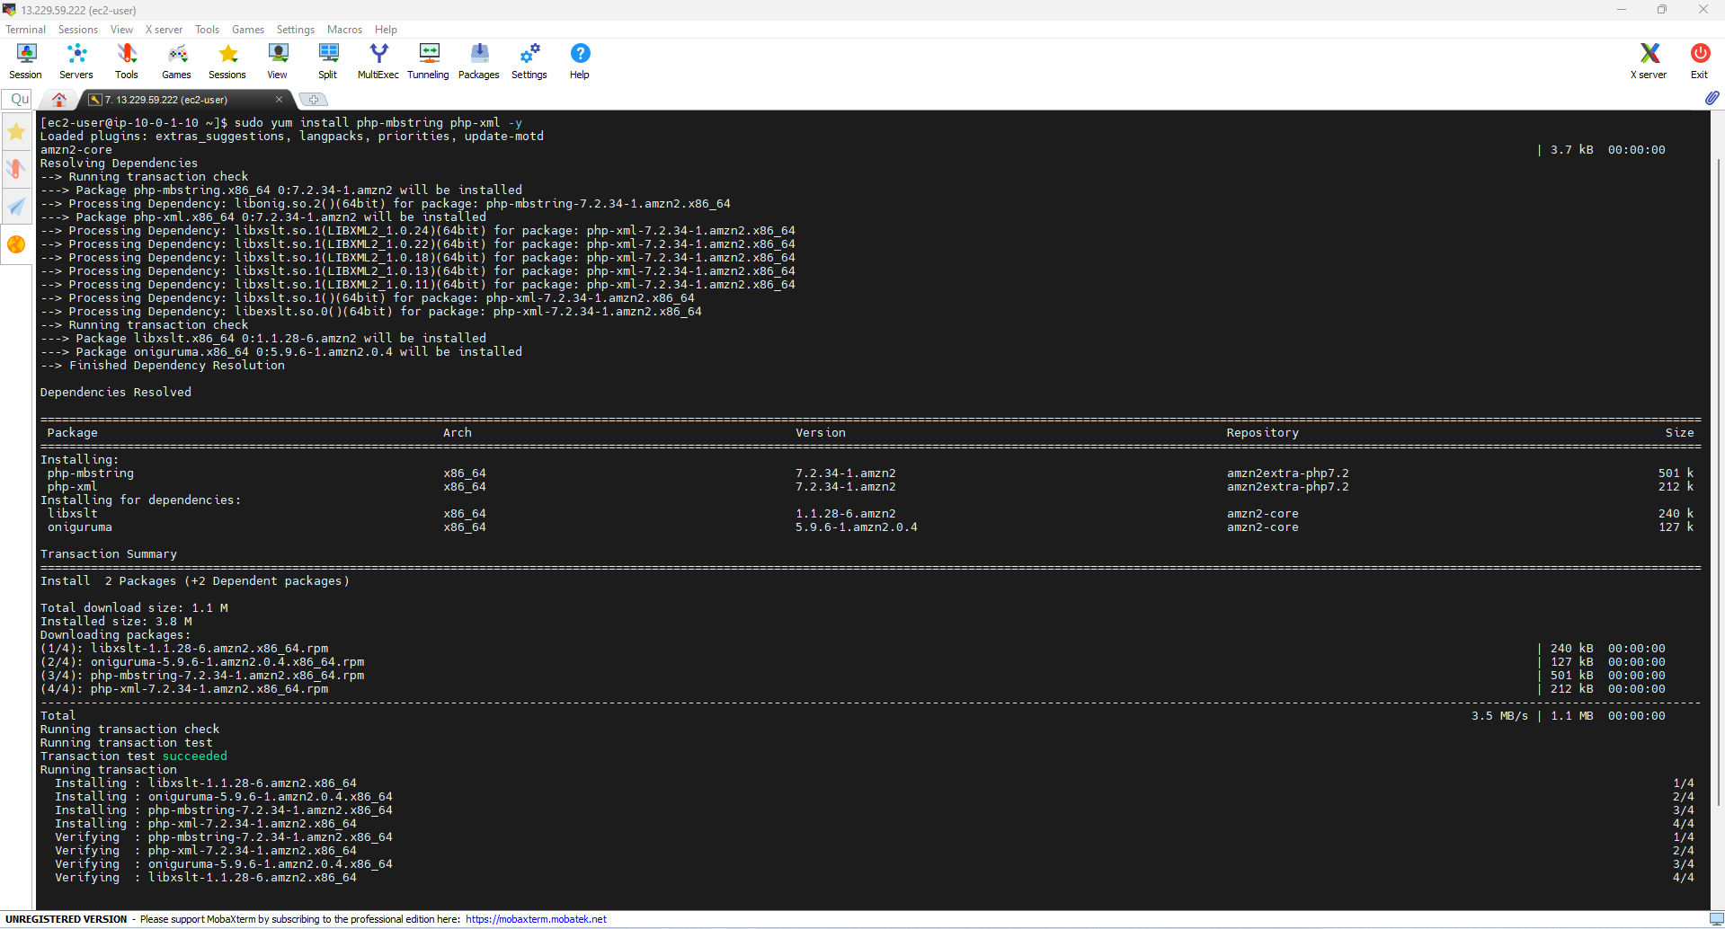Click the 'Transaction Summary' heading
Image resolution: width=1725 pixels, height=929 pixels.
(x=109, y=553)
